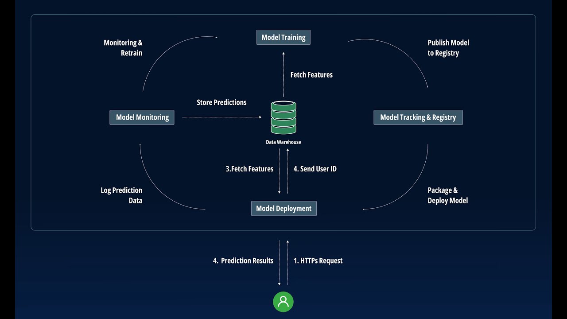567x319 pixels.
Task: Click the 4. Prediction Results link text
Action: point(243,261)
